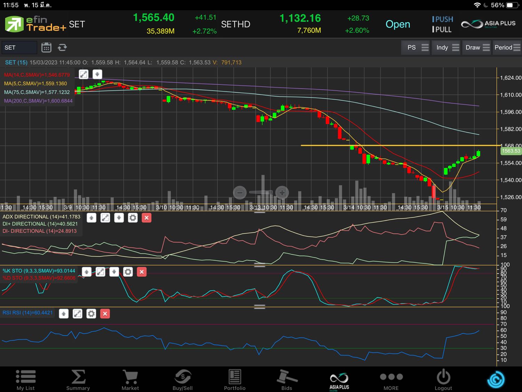This screenshot has width=522, height=392.
Task: Expand the Indy indicators menu
Action: (448, 47)
